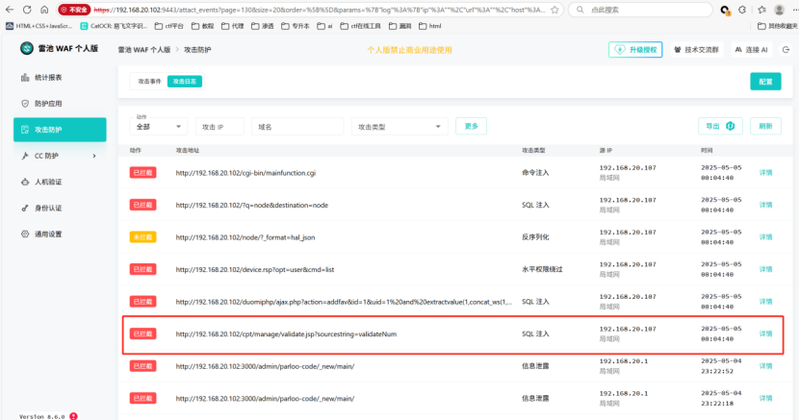Click the 反序列化 attack type cell
The image size is (800, 420).
click(535, 237)
